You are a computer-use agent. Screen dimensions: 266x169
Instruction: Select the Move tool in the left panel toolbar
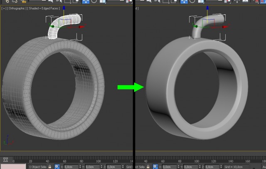(86, 2)
